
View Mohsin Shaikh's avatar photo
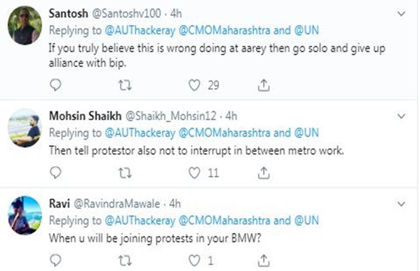[x=25, y=128]
